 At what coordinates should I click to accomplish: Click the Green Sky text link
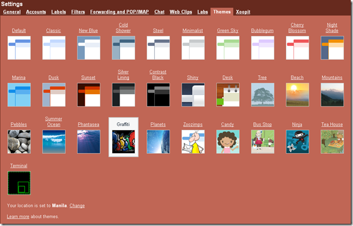228,31
